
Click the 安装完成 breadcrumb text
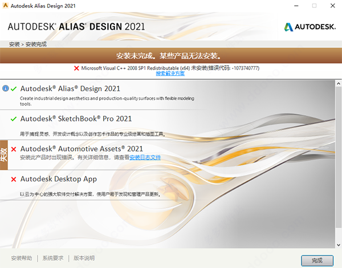pyautogui.click(x=36, y=44)
